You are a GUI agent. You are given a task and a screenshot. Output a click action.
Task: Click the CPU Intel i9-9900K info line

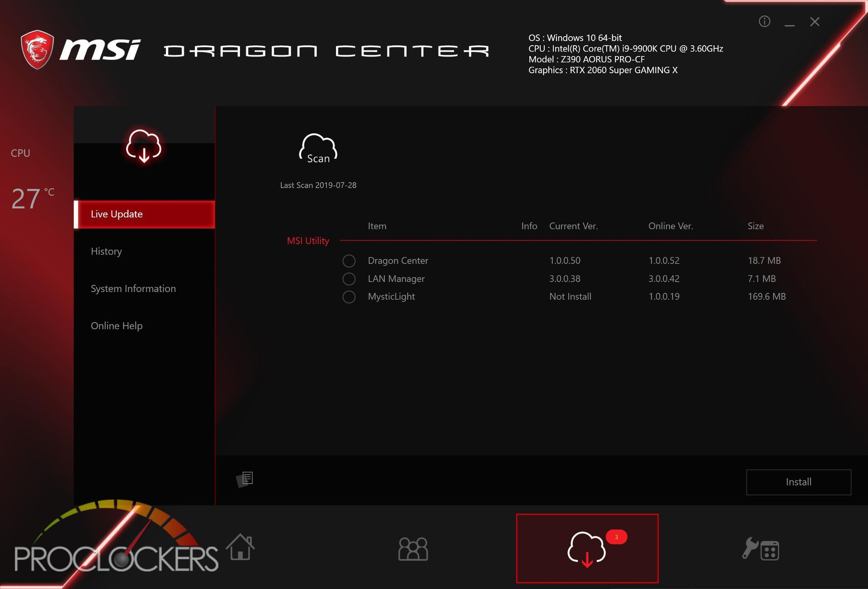[626, 48]
